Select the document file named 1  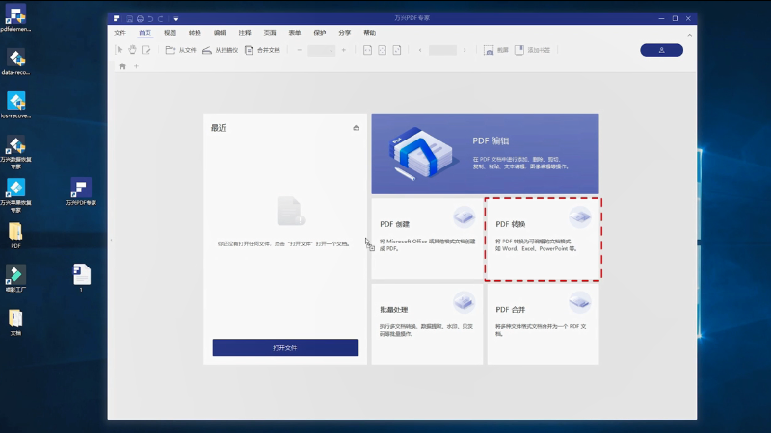pyautogui.click(x=82, y=278)
